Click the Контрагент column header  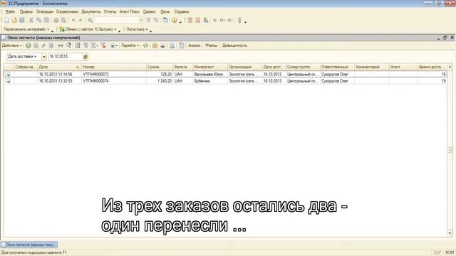pos(210,67)
